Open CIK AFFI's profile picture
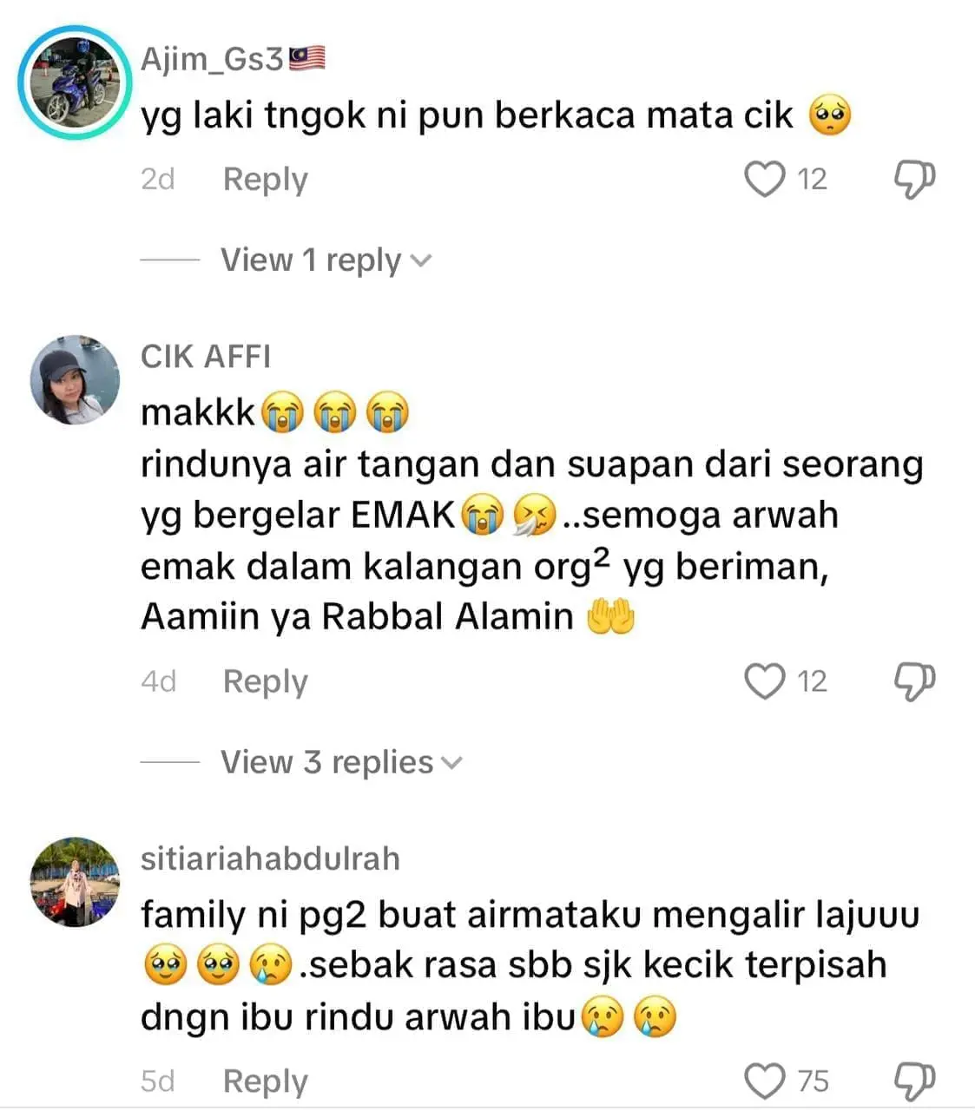 [x=75, y=379]
